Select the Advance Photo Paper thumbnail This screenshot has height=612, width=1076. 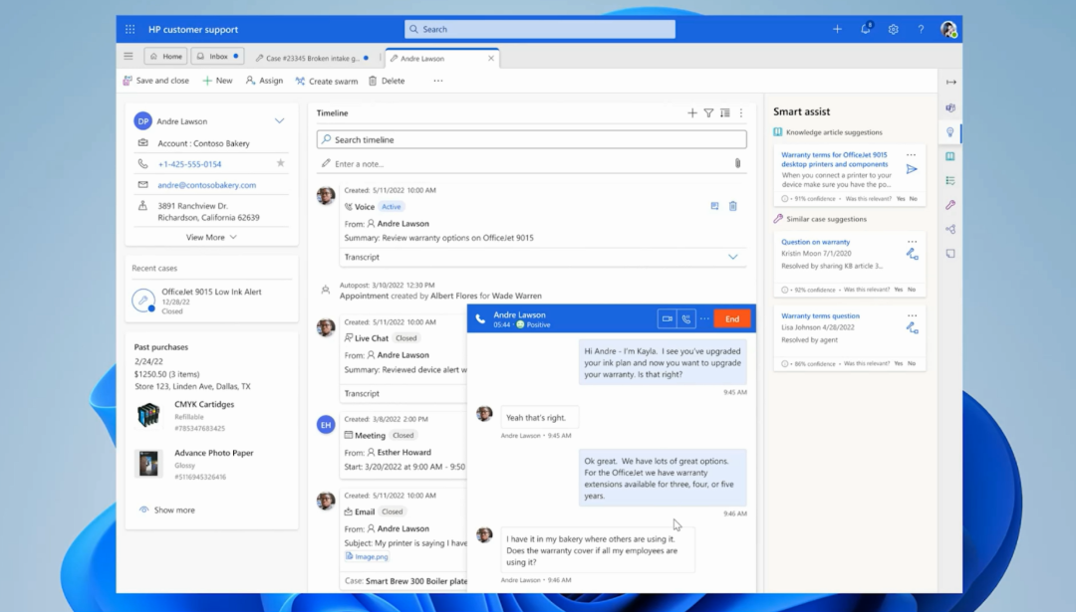[148, 464]
